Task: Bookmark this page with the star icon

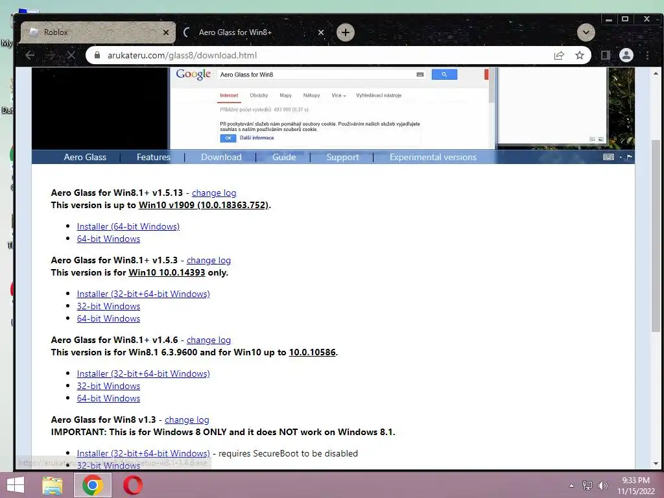Action: tap(580, 56)
